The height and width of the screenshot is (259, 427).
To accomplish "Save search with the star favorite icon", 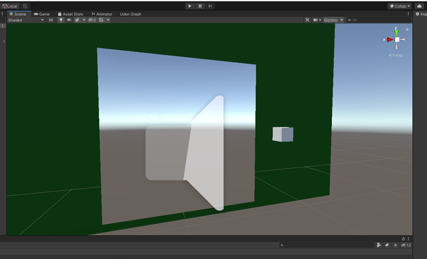I will click(x=395, y=245).
